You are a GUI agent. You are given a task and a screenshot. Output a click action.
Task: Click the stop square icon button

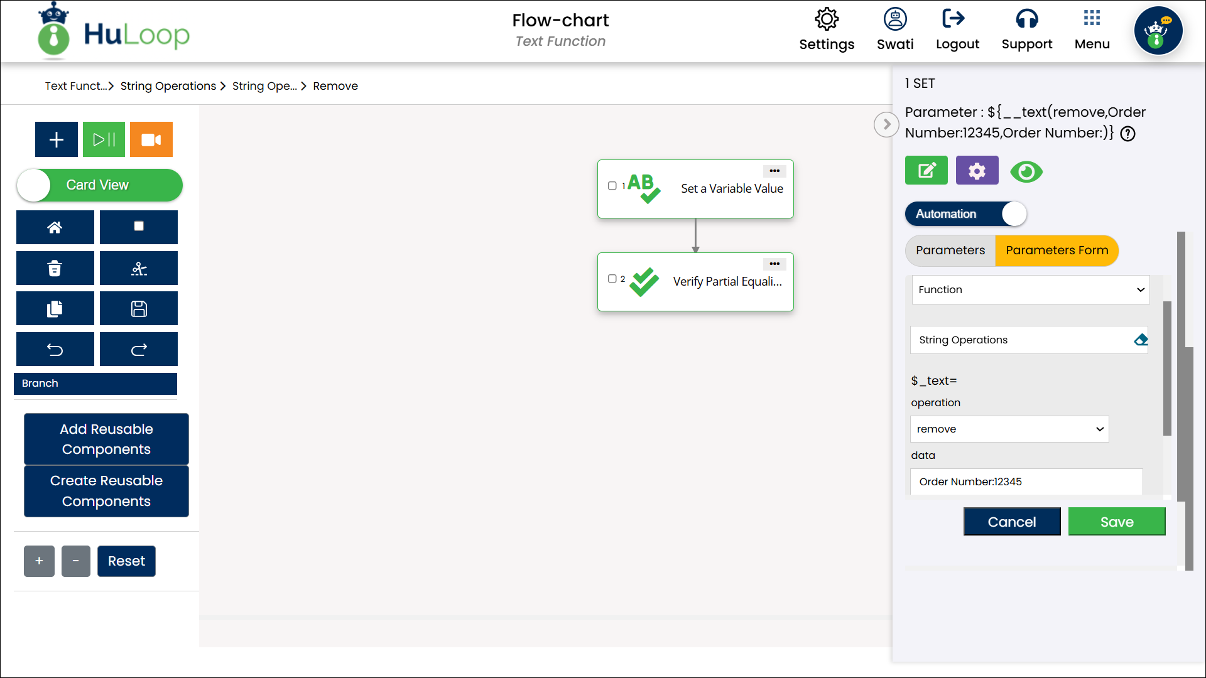(x=139, y=227)
